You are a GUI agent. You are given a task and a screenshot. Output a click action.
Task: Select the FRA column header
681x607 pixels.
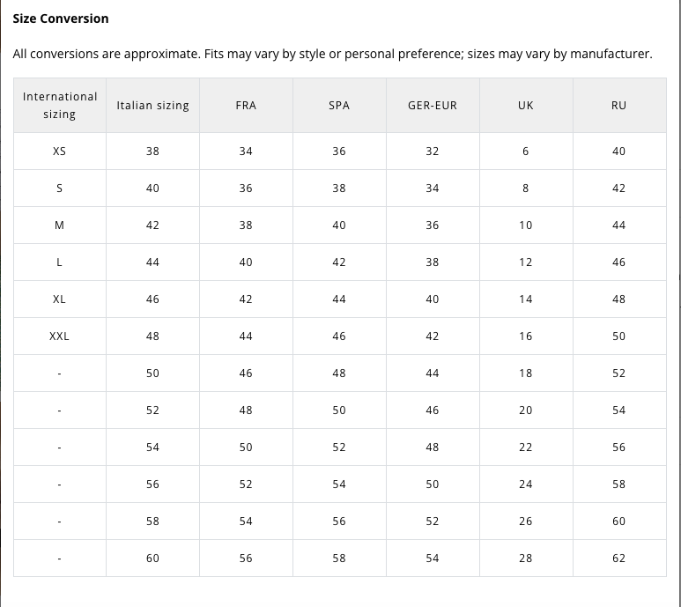point(246,105)
